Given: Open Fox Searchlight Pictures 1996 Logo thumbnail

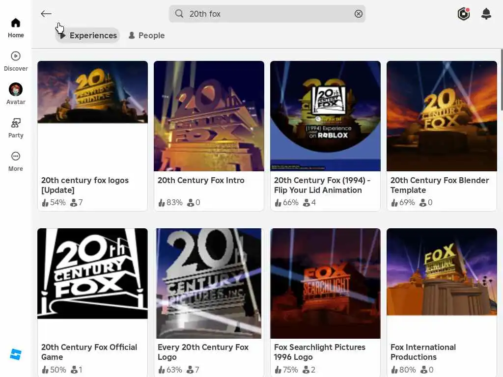Looking at the screenshot, I should coord(325,283).
